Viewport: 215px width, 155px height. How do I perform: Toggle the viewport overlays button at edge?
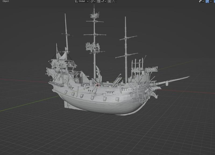pyautogui.click(x=214, y=1)
